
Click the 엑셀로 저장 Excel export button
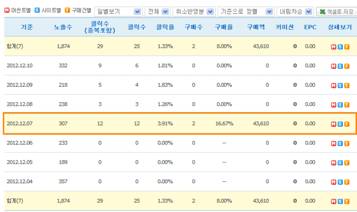[337, 11]
